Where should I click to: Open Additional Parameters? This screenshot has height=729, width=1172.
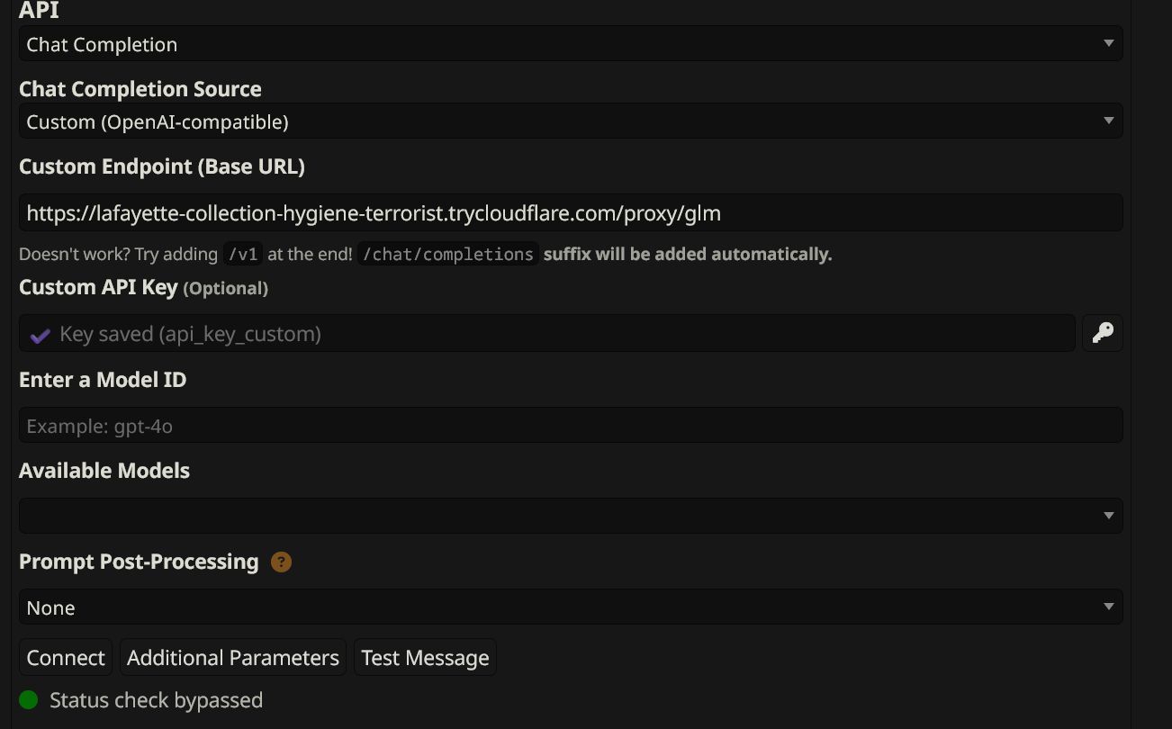[x=233, y=658]
